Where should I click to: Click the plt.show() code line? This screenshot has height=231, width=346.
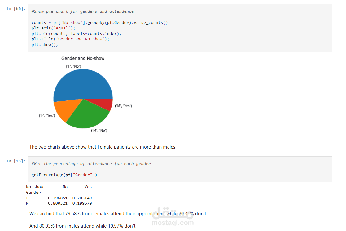click(x=45, y=44)
